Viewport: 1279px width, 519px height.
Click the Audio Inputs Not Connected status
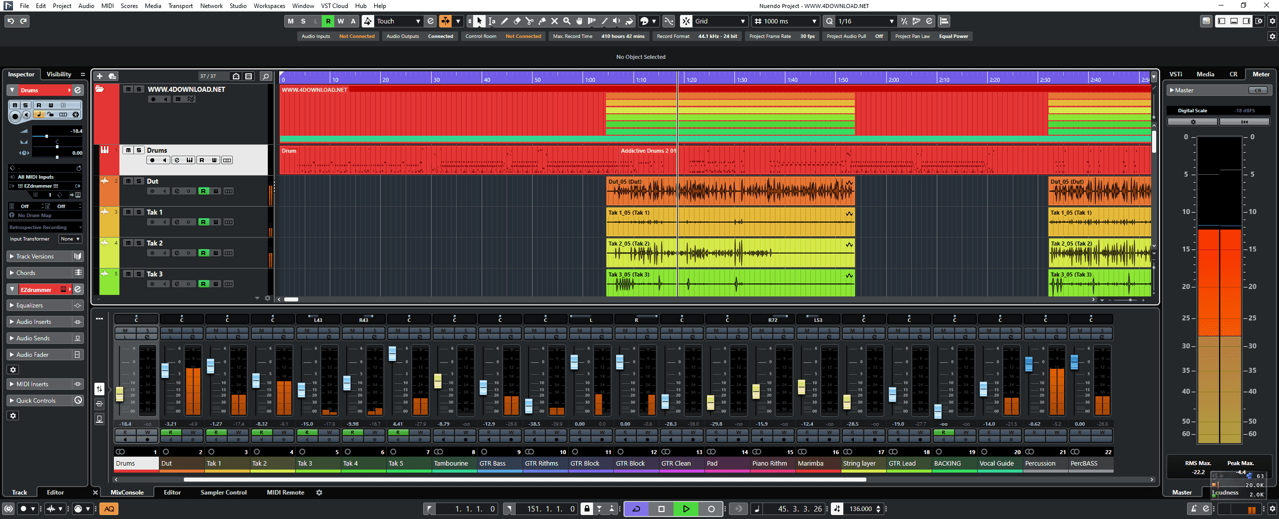pos(357,36)
